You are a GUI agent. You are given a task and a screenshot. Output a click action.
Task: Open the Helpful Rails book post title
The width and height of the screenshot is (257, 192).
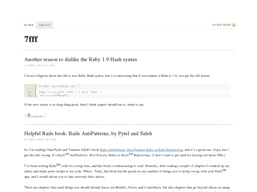[x=88, y=134]
